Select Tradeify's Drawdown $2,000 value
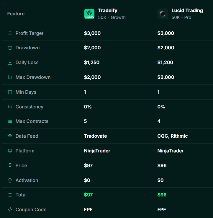The image size is (213, 218). 92,48
